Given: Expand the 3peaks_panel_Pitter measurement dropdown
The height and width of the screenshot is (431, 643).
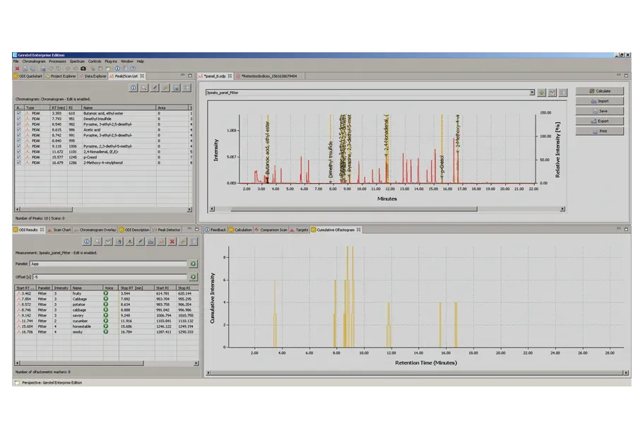Looking at the screenshot, I should point(532,92).
